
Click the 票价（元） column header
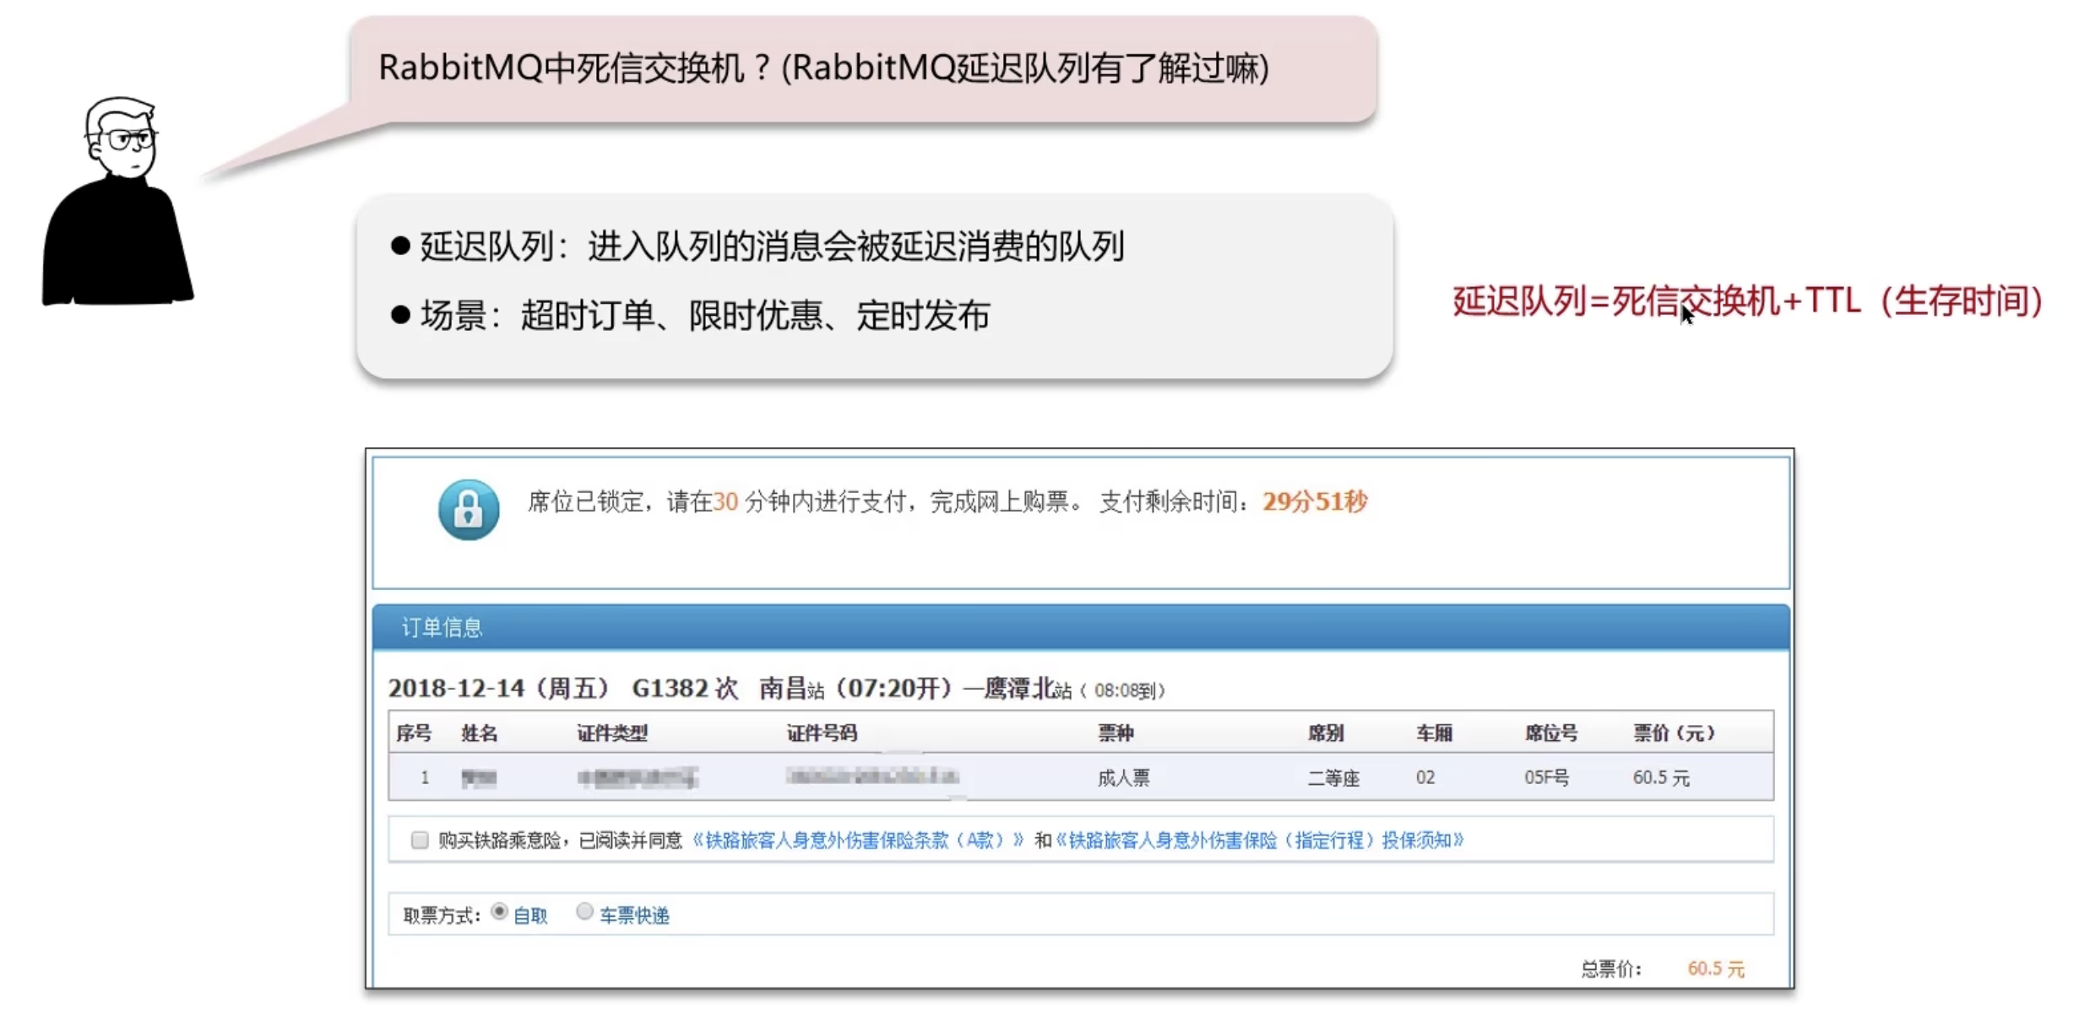1674,733
